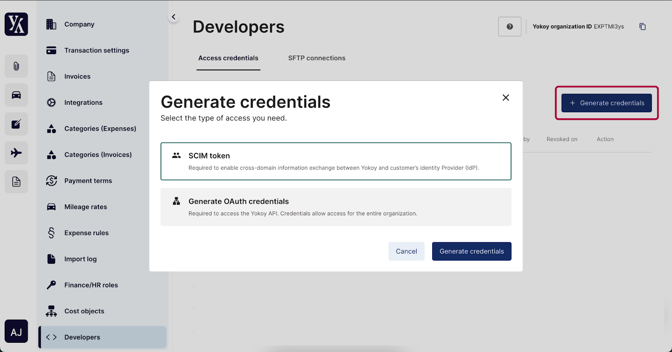The height and width of the screenshot is (352, 672).
Task: Click the Revoked on column header
Action: (x=562, y=139)
